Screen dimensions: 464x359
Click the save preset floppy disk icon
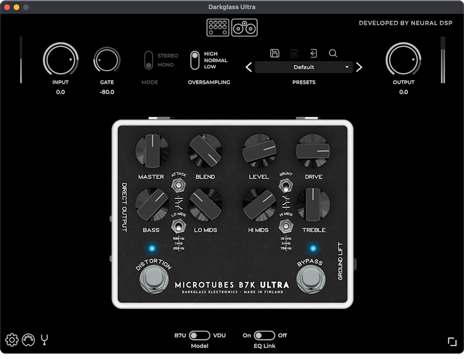(x=275, y=53)
